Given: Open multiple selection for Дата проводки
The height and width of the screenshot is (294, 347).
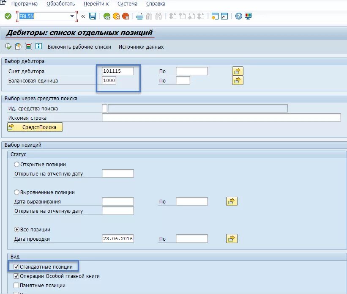Looking at the screenshot, I should pos(232,239).
